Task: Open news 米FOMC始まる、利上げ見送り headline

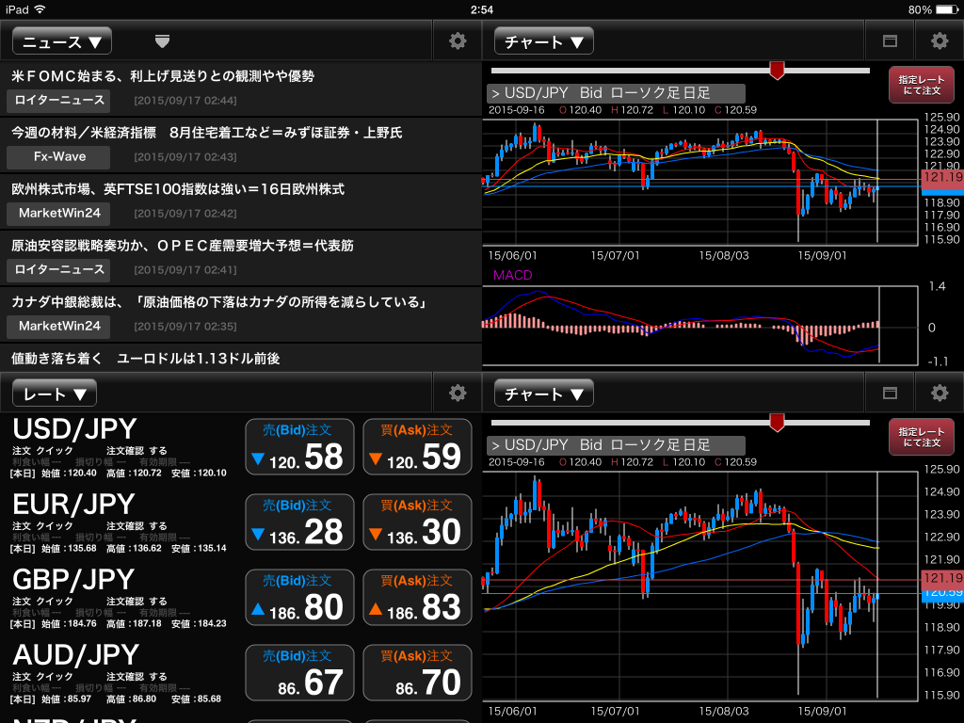Action: [163, 76]
